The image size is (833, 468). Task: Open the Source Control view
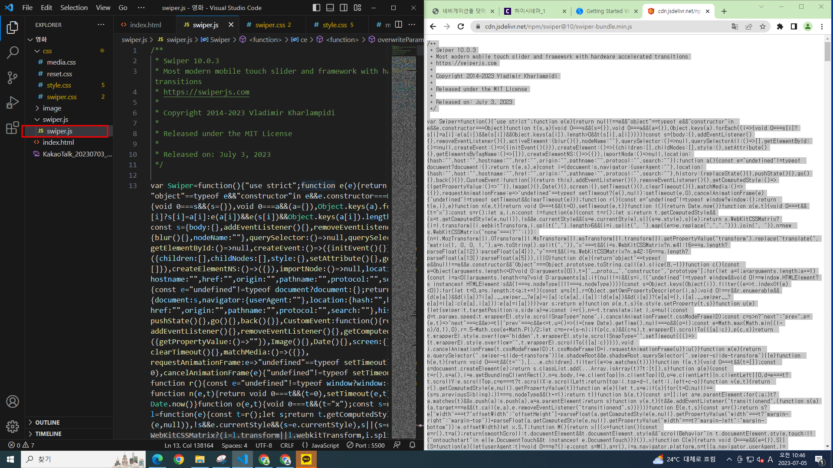point(13,78)
